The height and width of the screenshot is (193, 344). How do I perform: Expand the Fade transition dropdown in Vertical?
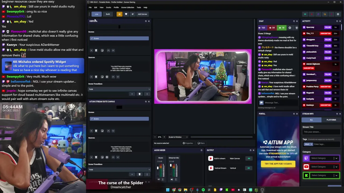click(x=119, y=89)
